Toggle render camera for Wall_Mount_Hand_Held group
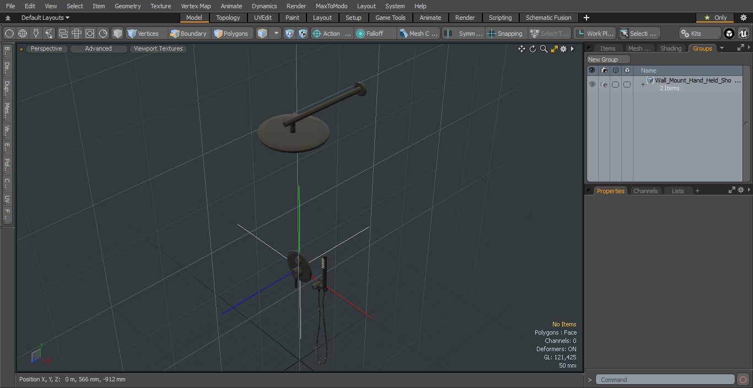The image size is (753, 388). pyautogui.click(x=604, y=84)
